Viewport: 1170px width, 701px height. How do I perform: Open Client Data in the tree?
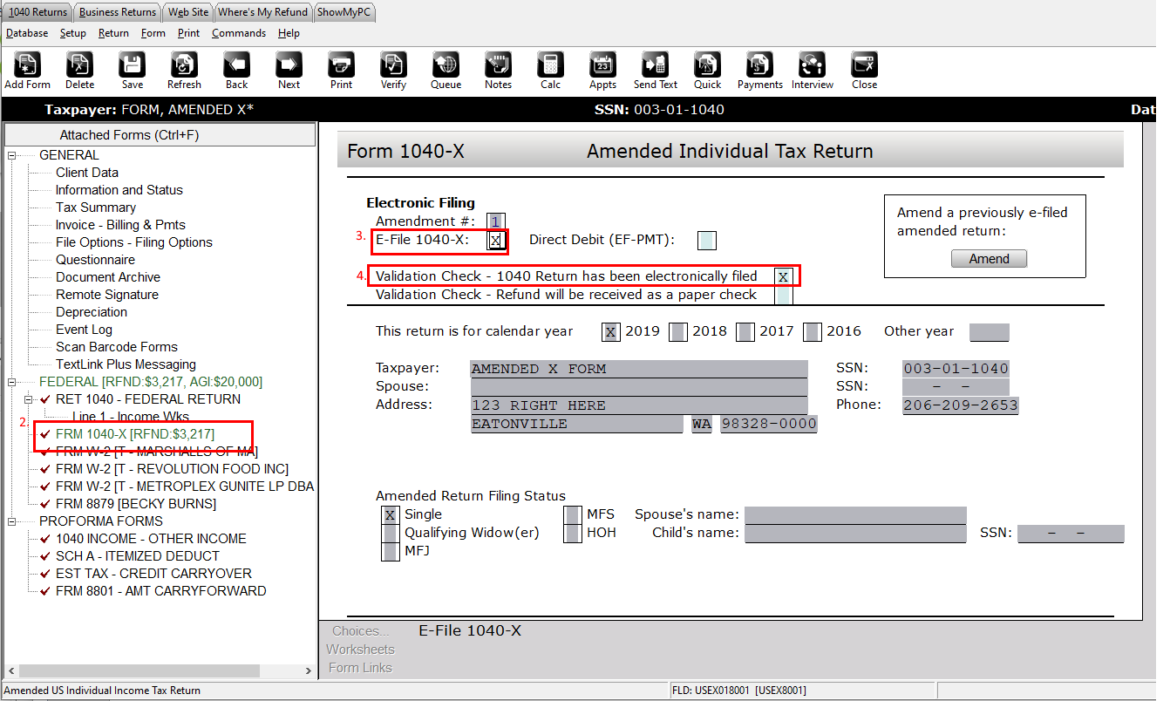coord(87,173)
